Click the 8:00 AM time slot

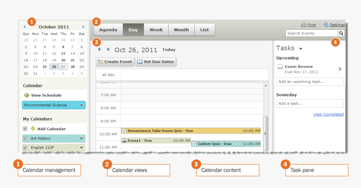[192, 108]
